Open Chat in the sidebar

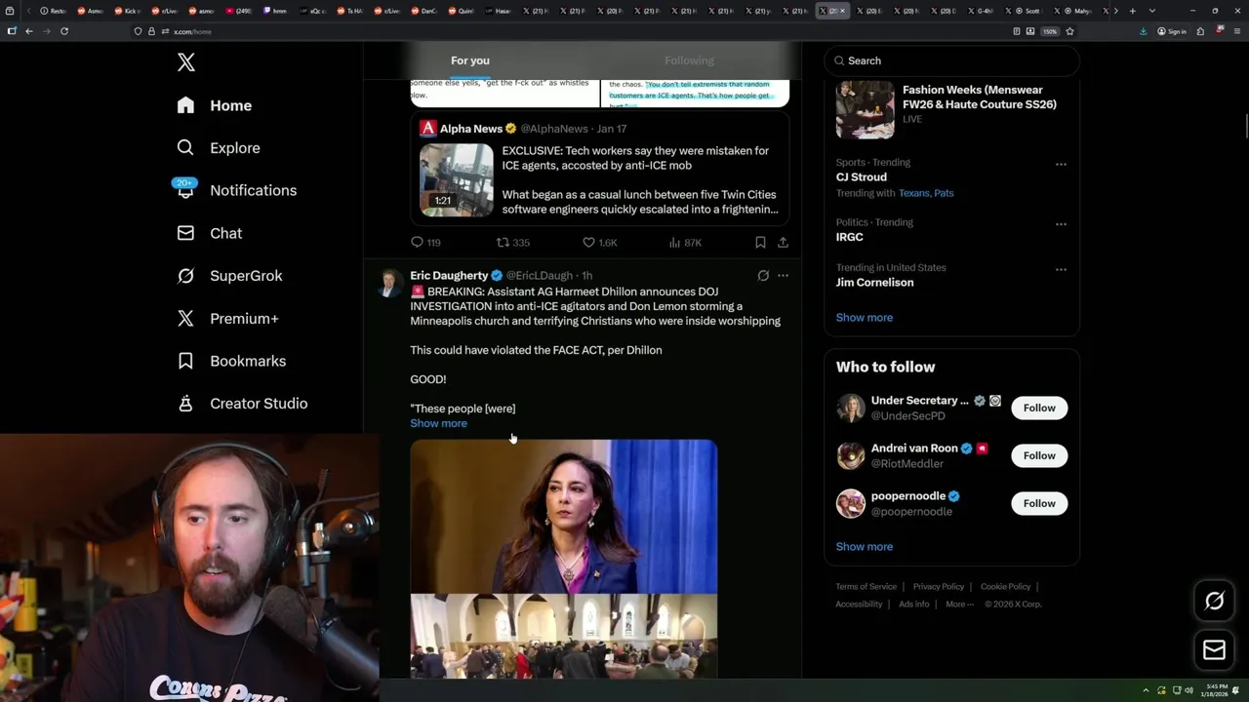pos(210,233)
